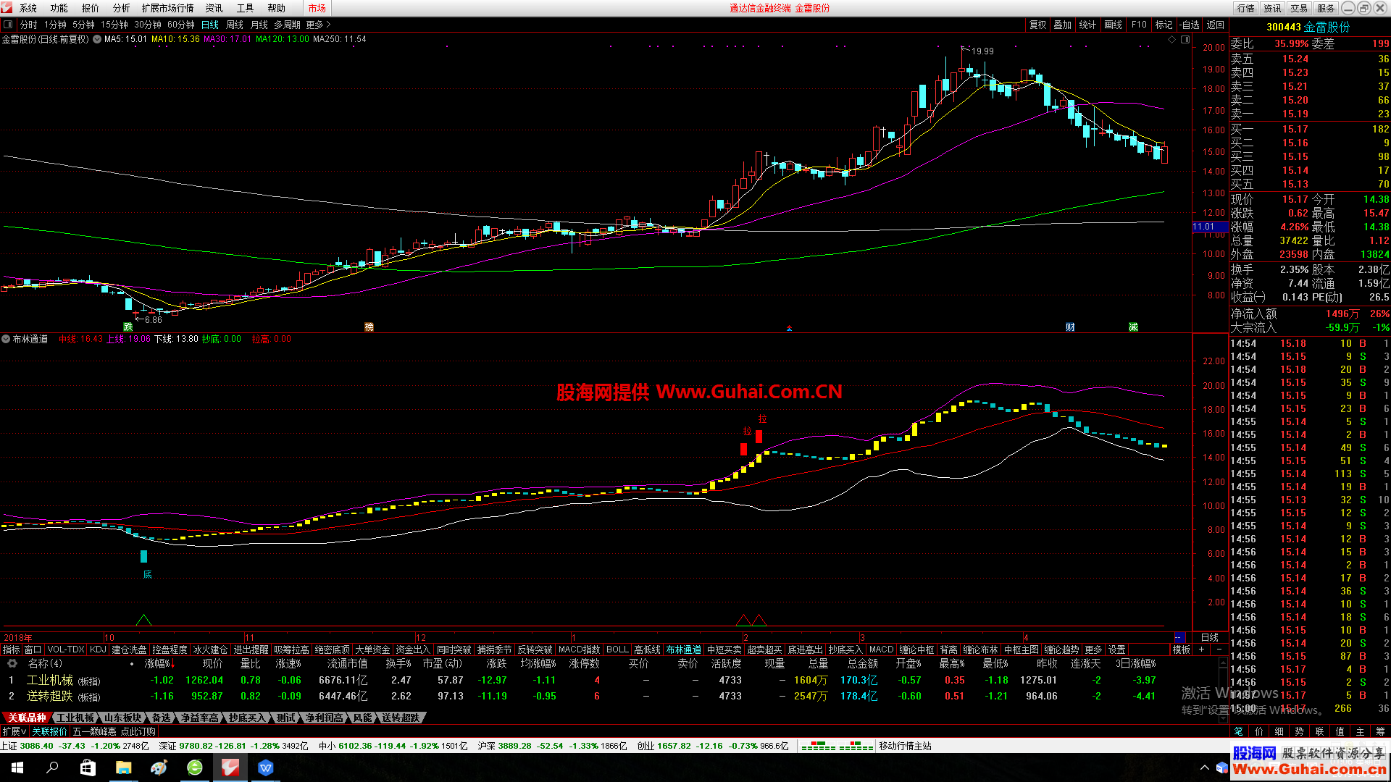1391x782 pixels.
Task: Select the 周线 weekly period
Action: click(x=235, y=25)
